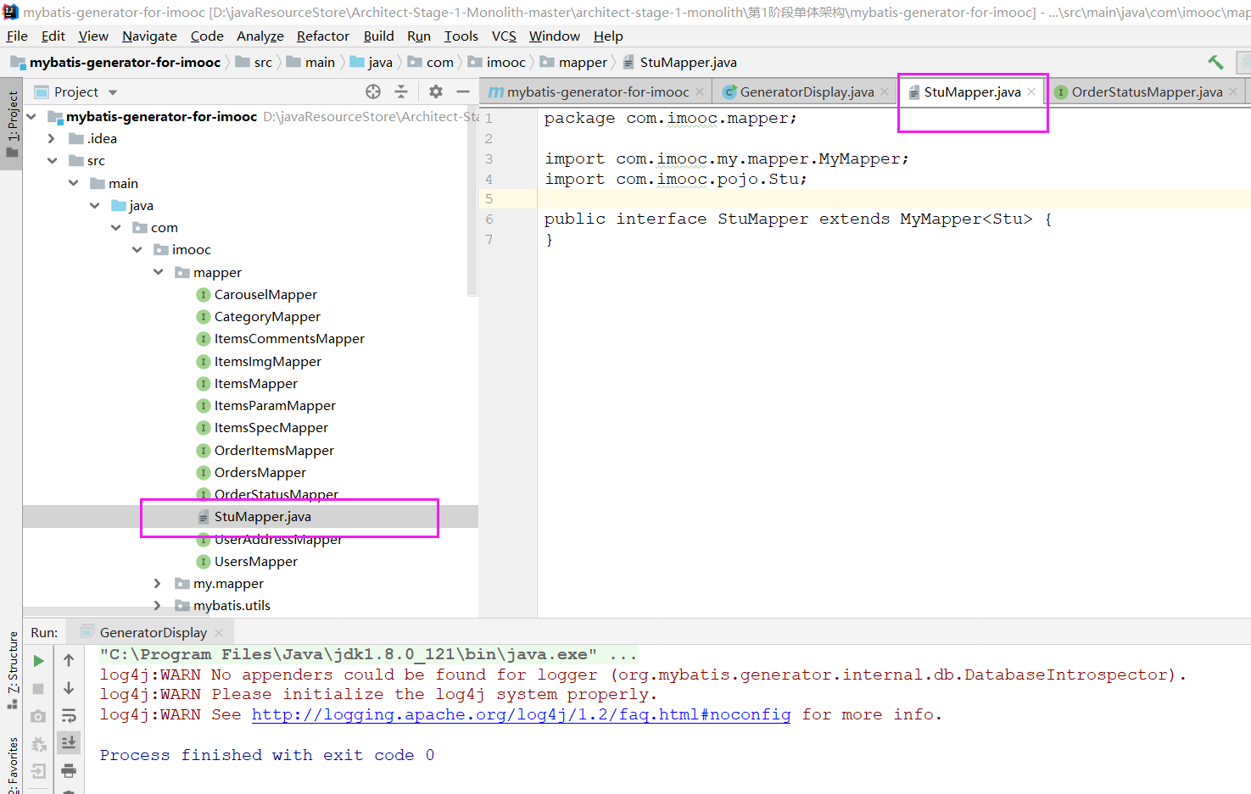Open the File menu

tap(17, 36)
